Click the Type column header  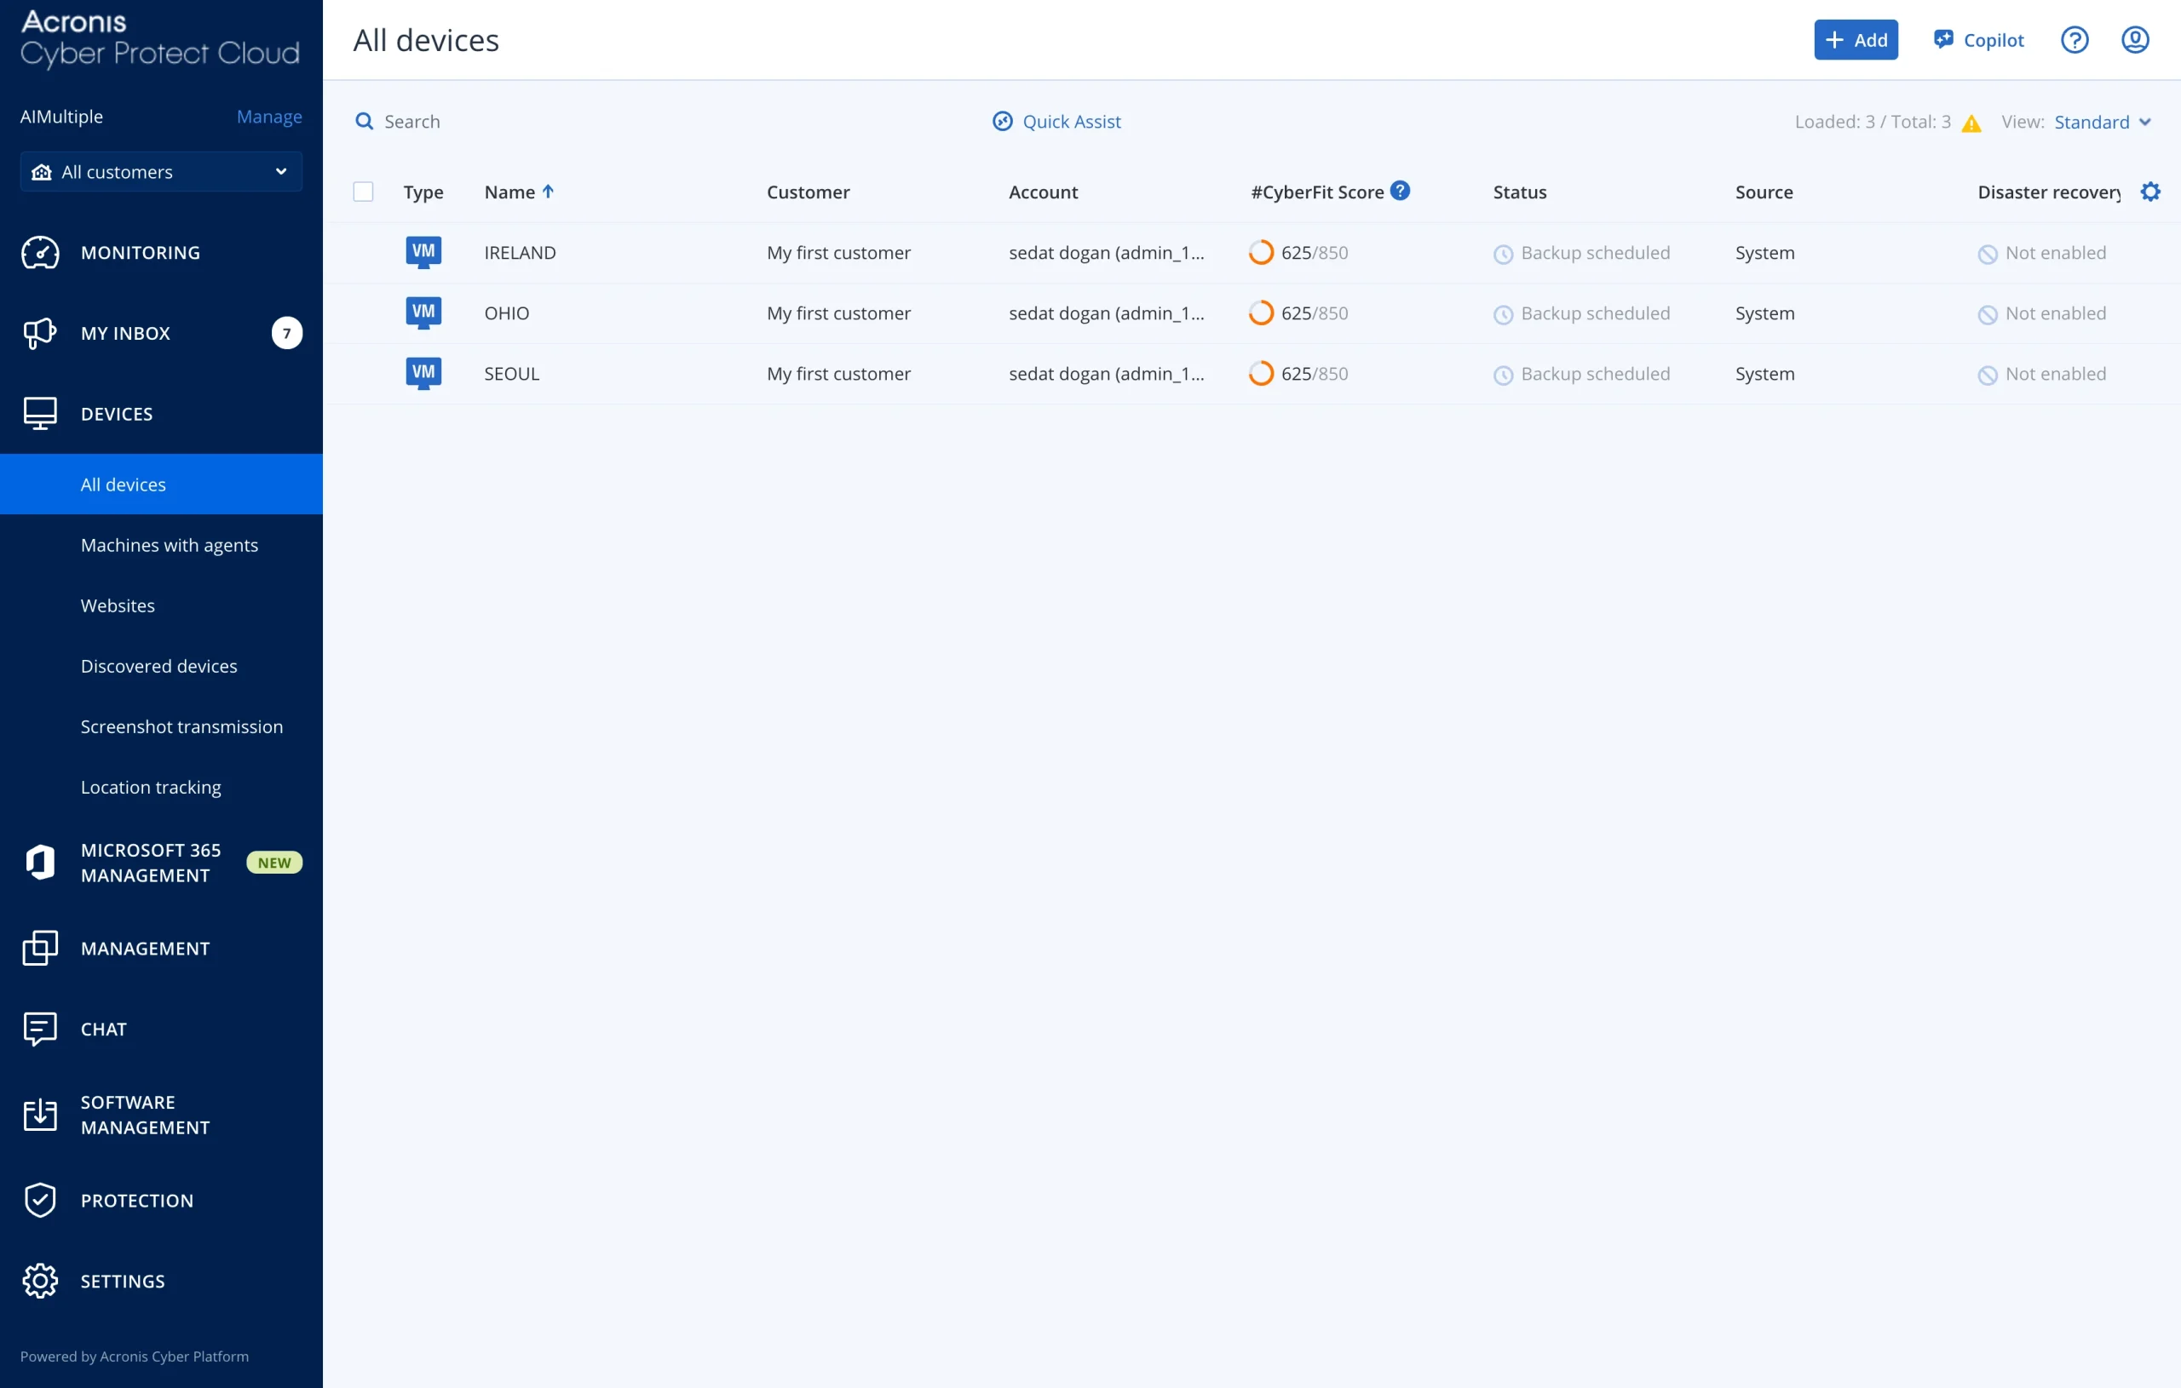coord(423,192)
